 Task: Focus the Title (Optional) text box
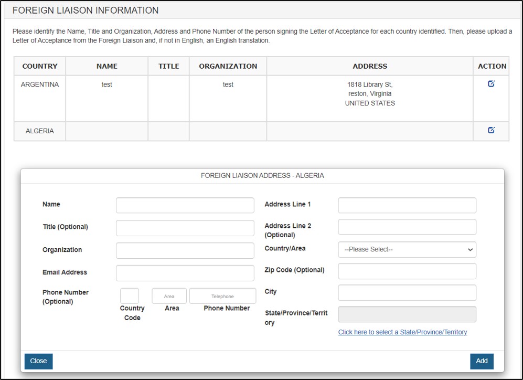[x=185, y=228]
